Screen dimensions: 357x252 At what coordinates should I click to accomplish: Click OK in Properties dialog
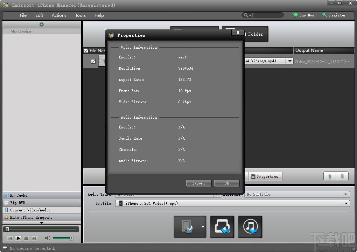pos(227,183)
